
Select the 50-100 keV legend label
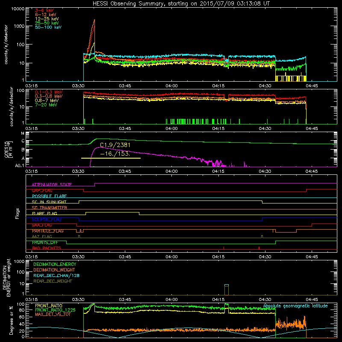48,27
